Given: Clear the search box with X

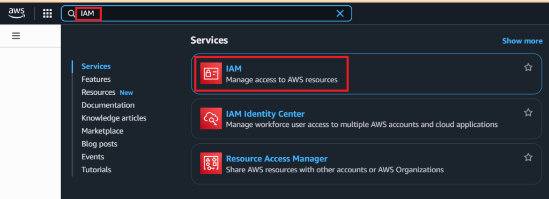Looking at the screenshot, I should click(339, 13).
